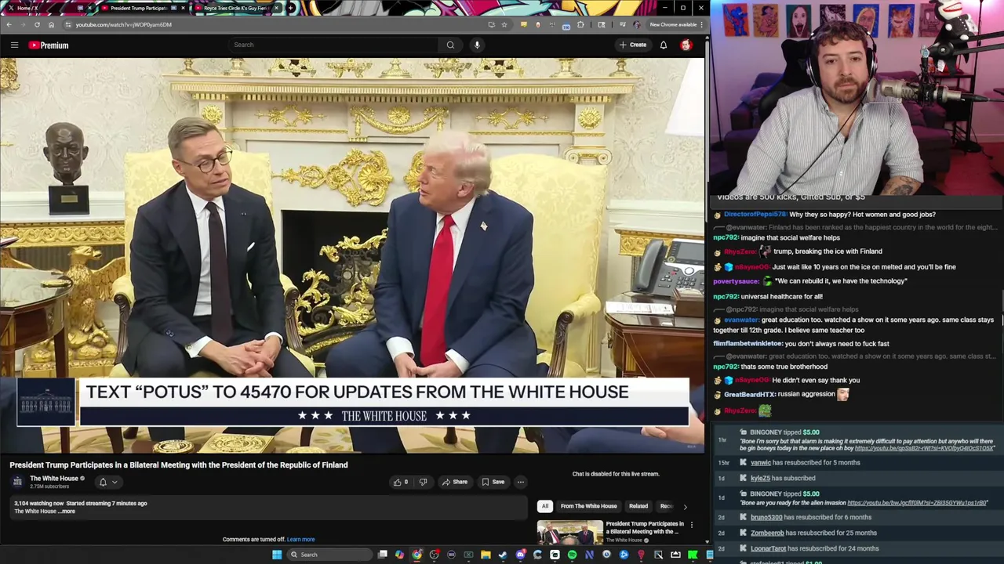Focus the YouTube Search input field

click(x=333, y=45)
